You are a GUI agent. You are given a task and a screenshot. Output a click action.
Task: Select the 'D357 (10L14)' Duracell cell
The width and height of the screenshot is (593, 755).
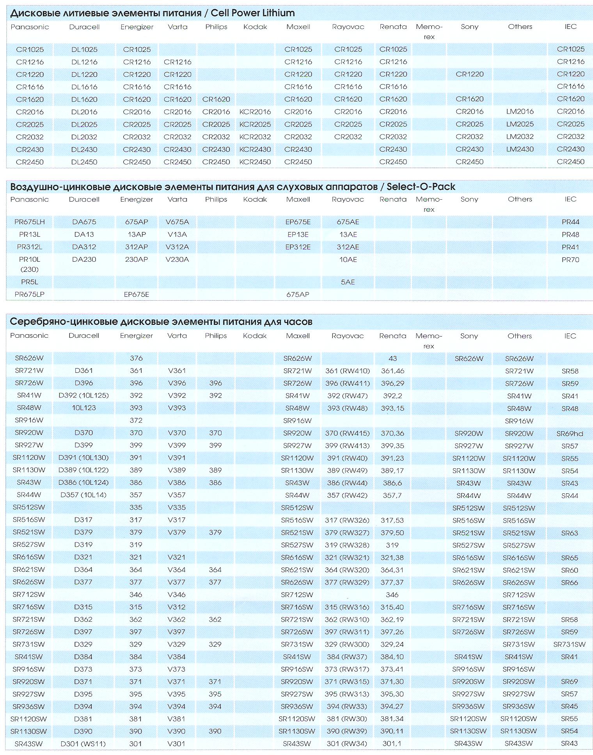point(83,495)
